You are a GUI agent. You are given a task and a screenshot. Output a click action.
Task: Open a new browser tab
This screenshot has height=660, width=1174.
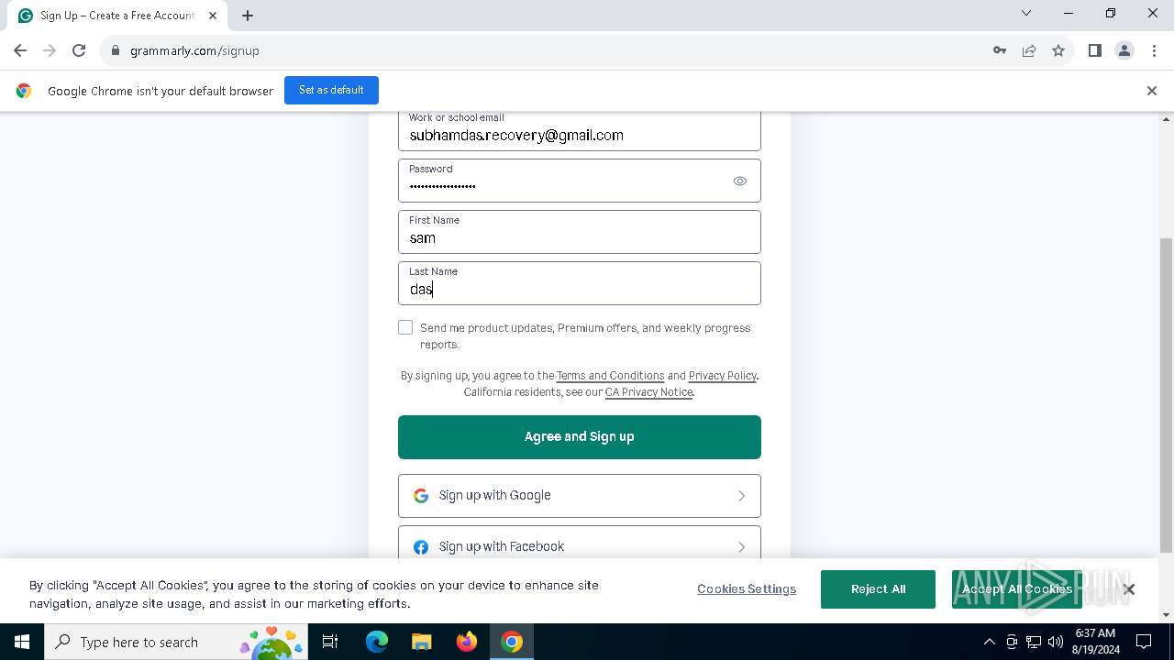click(248, 16)
